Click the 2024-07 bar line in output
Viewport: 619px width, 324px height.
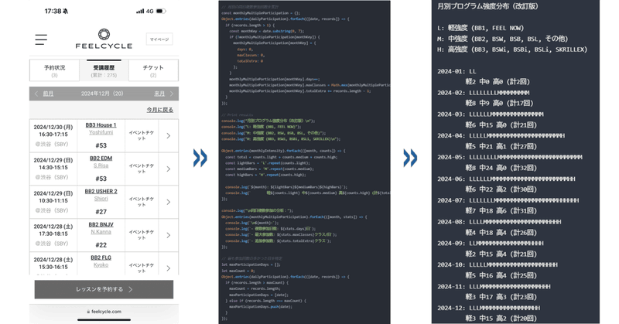[x=508, y=200]
